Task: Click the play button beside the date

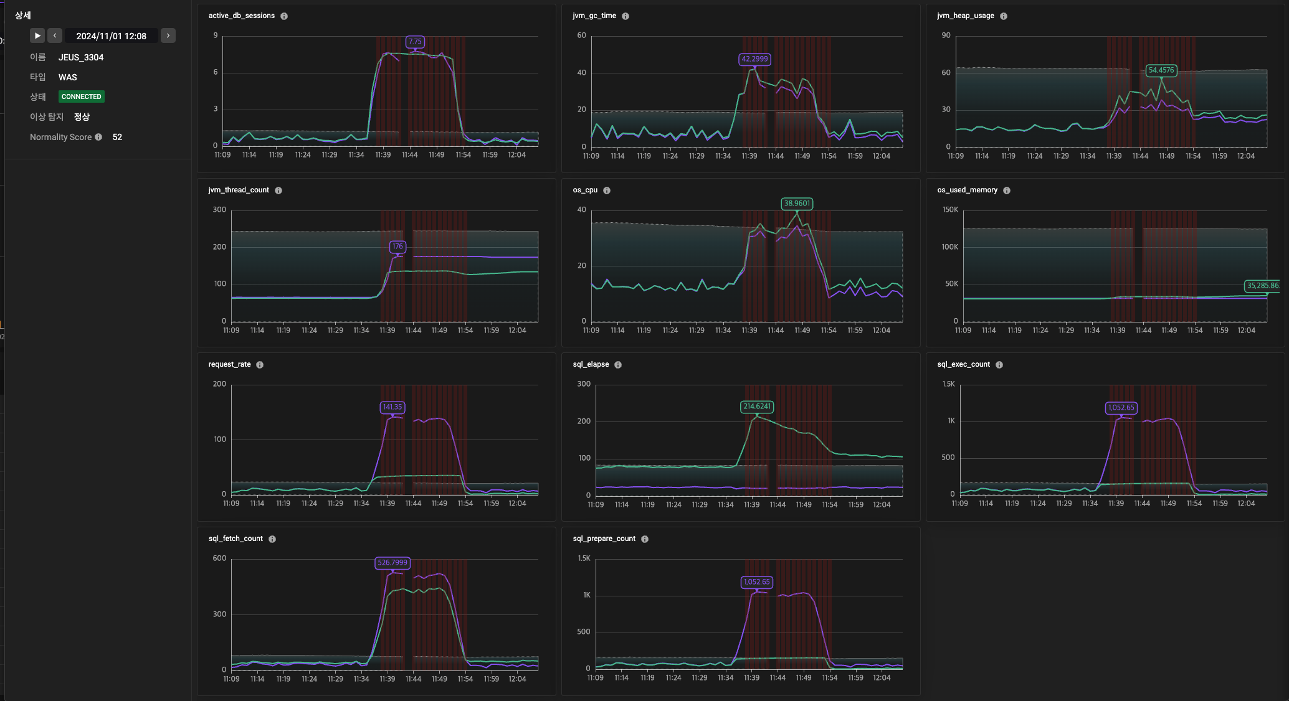Action: click(37, 35)
